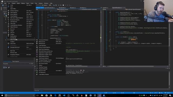Switch to the OpenGLRenderable.cs editor tab

pyautogui.click(x=49, y=8)
